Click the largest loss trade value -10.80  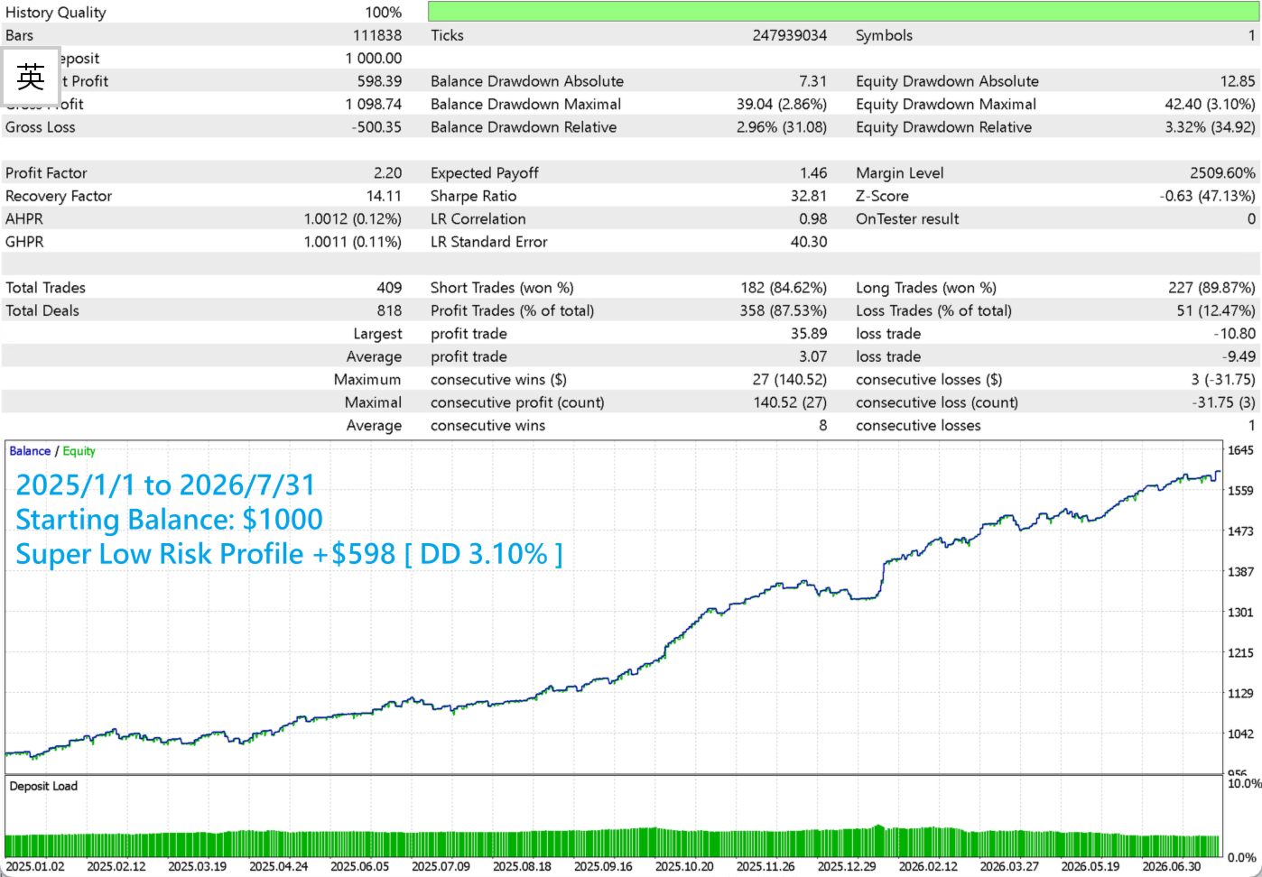click(1235, 334)
